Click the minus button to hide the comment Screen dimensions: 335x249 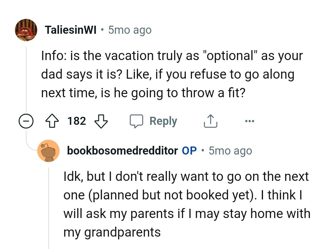click(26, 121)
